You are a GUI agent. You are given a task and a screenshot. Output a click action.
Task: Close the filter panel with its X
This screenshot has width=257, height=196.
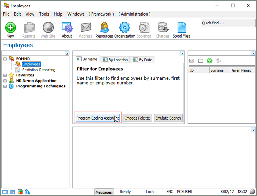click(182, 54)
